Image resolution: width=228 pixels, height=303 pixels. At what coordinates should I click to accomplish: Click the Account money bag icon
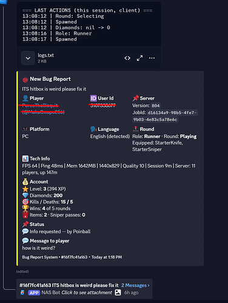coord(25,182)
